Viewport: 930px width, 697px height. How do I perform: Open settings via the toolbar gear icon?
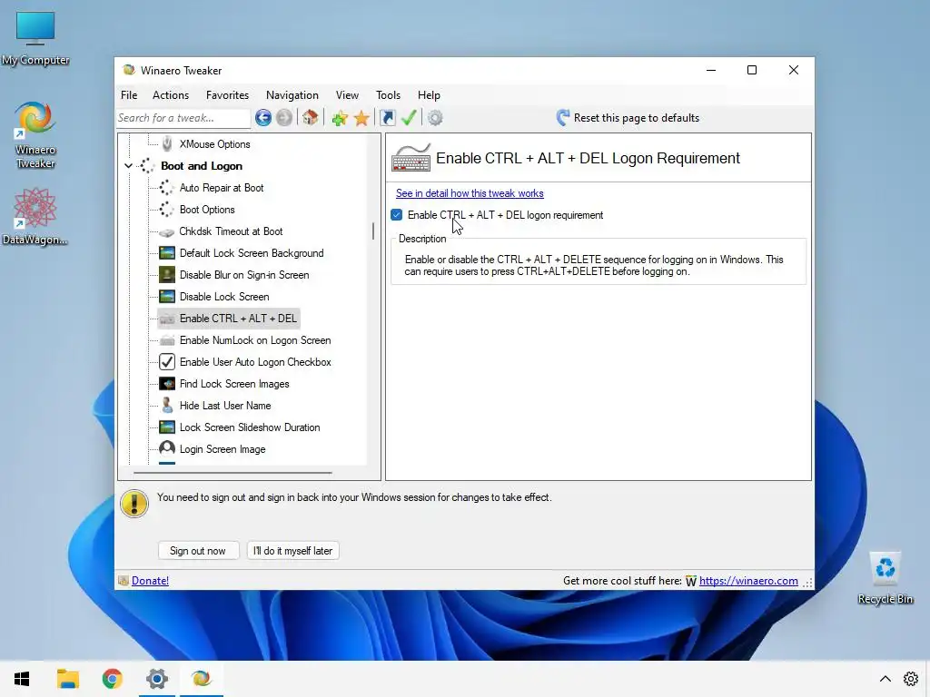435,118
